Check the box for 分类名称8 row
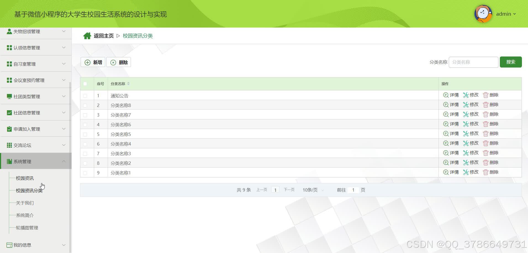Screen dimensions: 528x253 pos(85,106)
